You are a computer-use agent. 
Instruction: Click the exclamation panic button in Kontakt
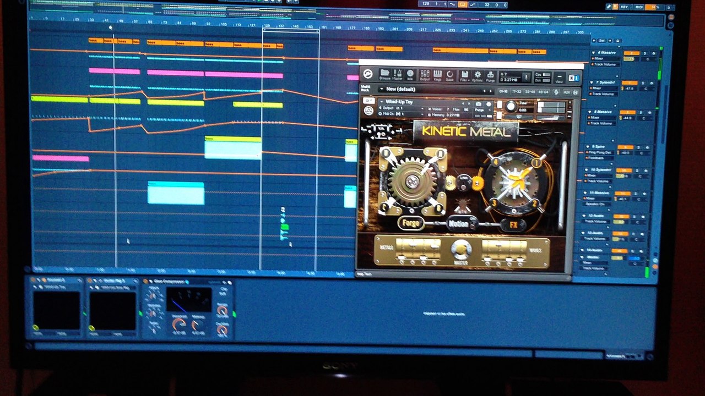pos(527,77)
